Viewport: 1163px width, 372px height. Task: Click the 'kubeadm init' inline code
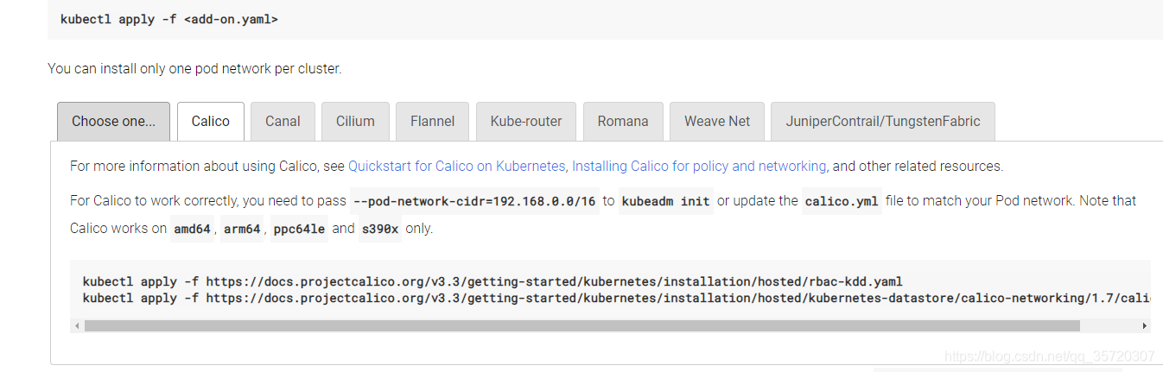click(665, 201)
